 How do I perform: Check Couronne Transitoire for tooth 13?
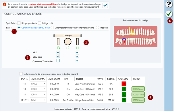pyautogui.click(x=58, y=61)
